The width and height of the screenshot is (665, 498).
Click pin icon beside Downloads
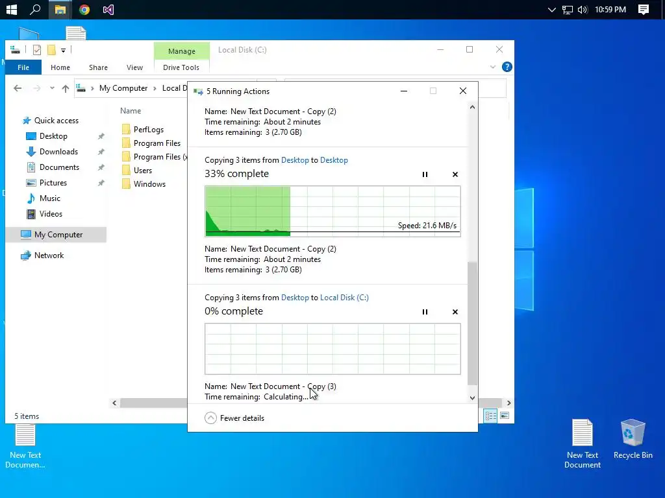click(101, 152)
